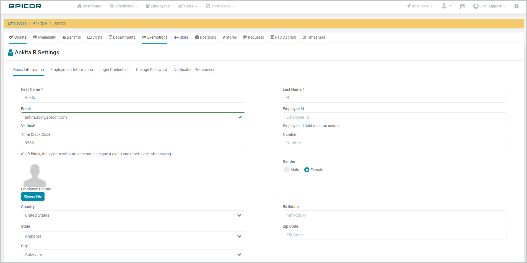Click the Employee Id field
Viewport: 527px width, 263px height.
[x=395, y=117]
